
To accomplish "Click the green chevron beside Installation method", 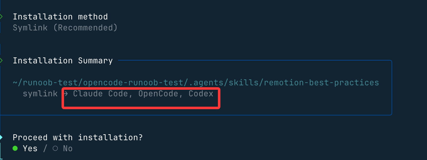I will (1, 17).
